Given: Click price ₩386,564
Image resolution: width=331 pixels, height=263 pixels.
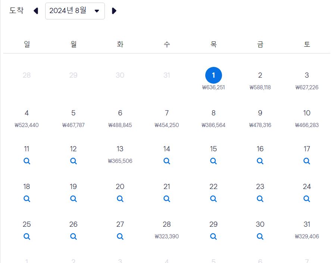Looking at the screenshot, I should [x=213, y=125].
